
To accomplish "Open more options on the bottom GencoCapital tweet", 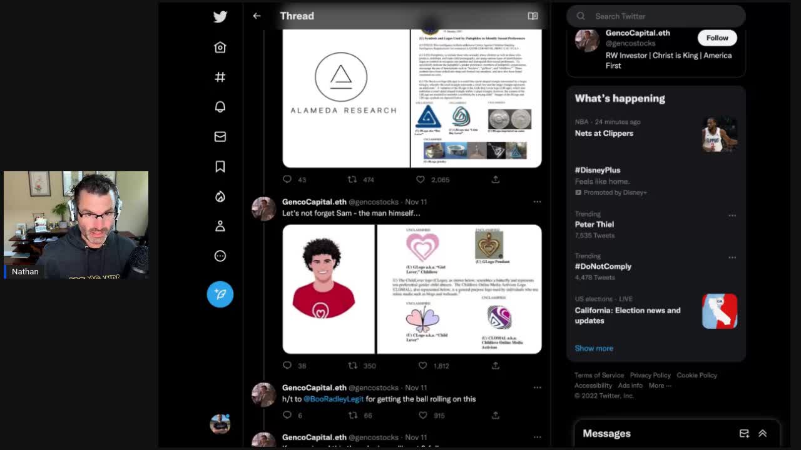I will (x=537, y=437).
